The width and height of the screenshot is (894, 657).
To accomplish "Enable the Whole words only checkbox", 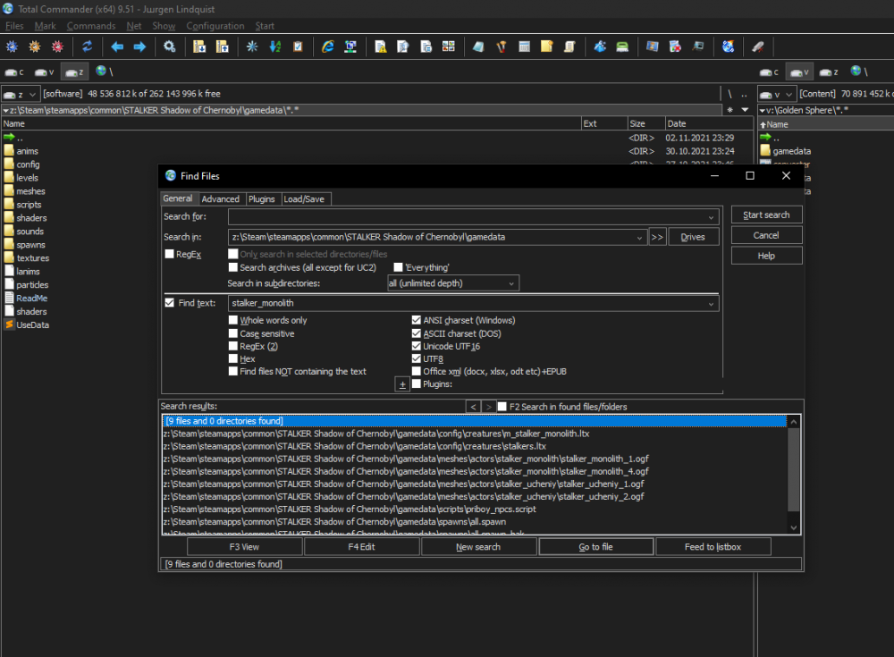I will point(233,320).
